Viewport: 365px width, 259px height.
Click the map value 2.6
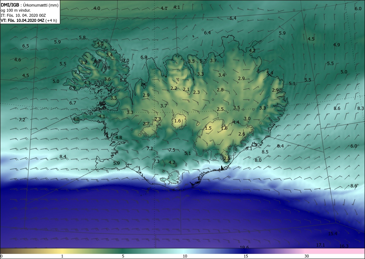pos(242,134)
